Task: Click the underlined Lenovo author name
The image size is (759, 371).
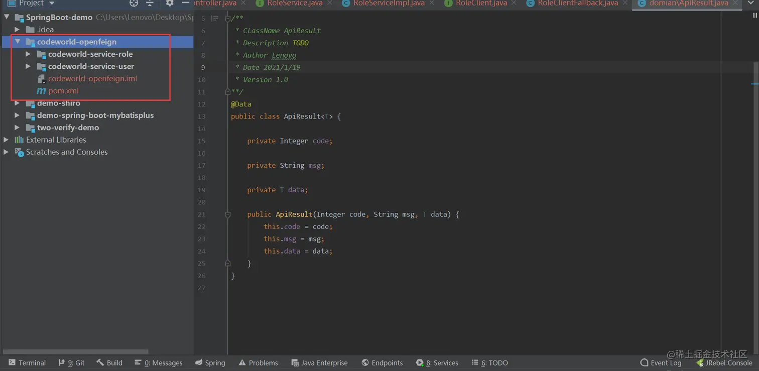Action: (284, 55)
